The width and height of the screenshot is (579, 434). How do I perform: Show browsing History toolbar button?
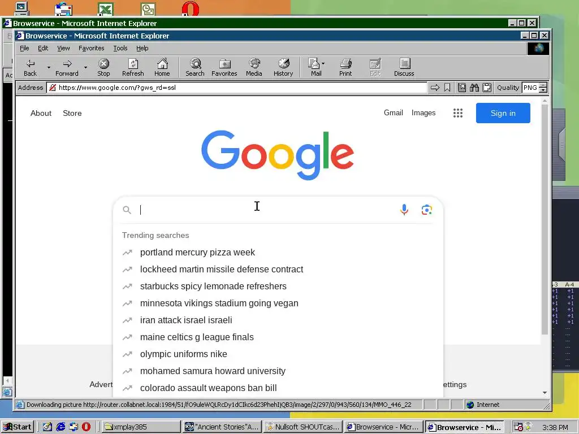(x=283, y=67)
